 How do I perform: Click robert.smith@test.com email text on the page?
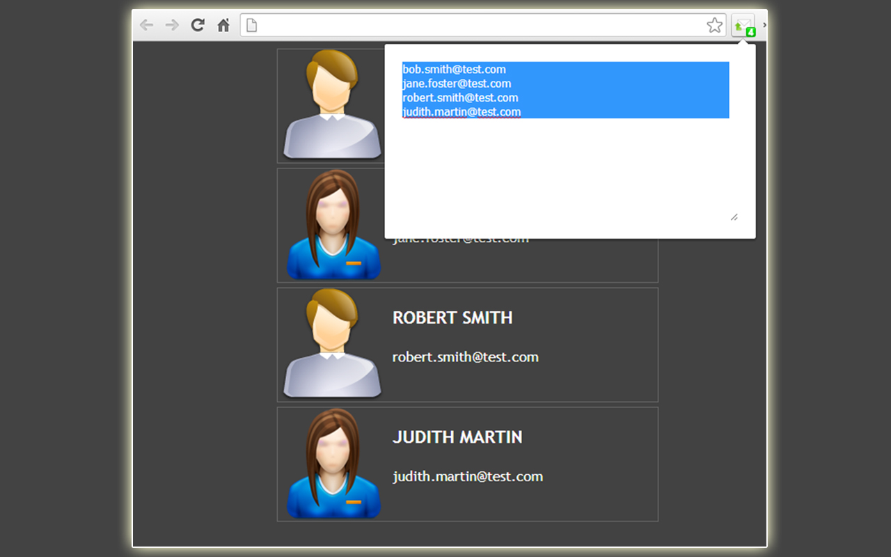[x=465, y=356]
